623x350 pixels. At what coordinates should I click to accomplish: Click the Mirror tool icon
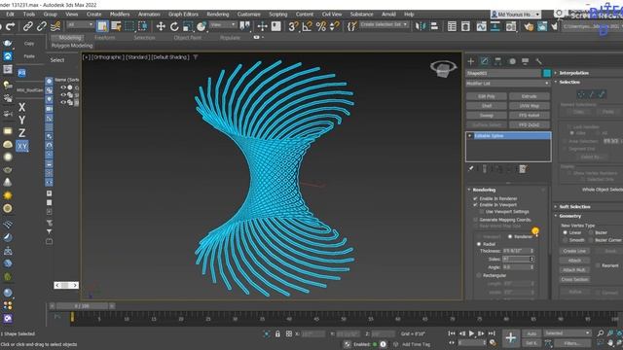point(421,26)
